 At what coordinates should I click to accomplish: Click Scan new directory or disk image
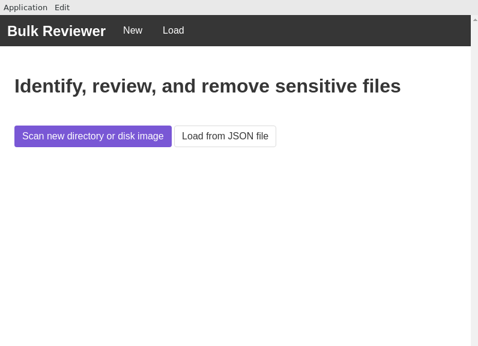tap(93, 136)
